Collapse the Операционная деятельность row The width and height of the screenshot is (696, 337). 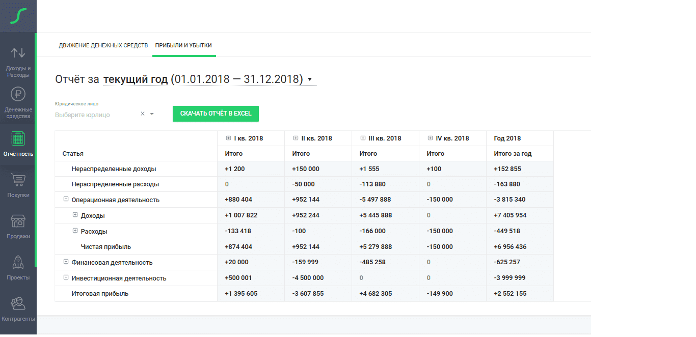pos(66,200)
